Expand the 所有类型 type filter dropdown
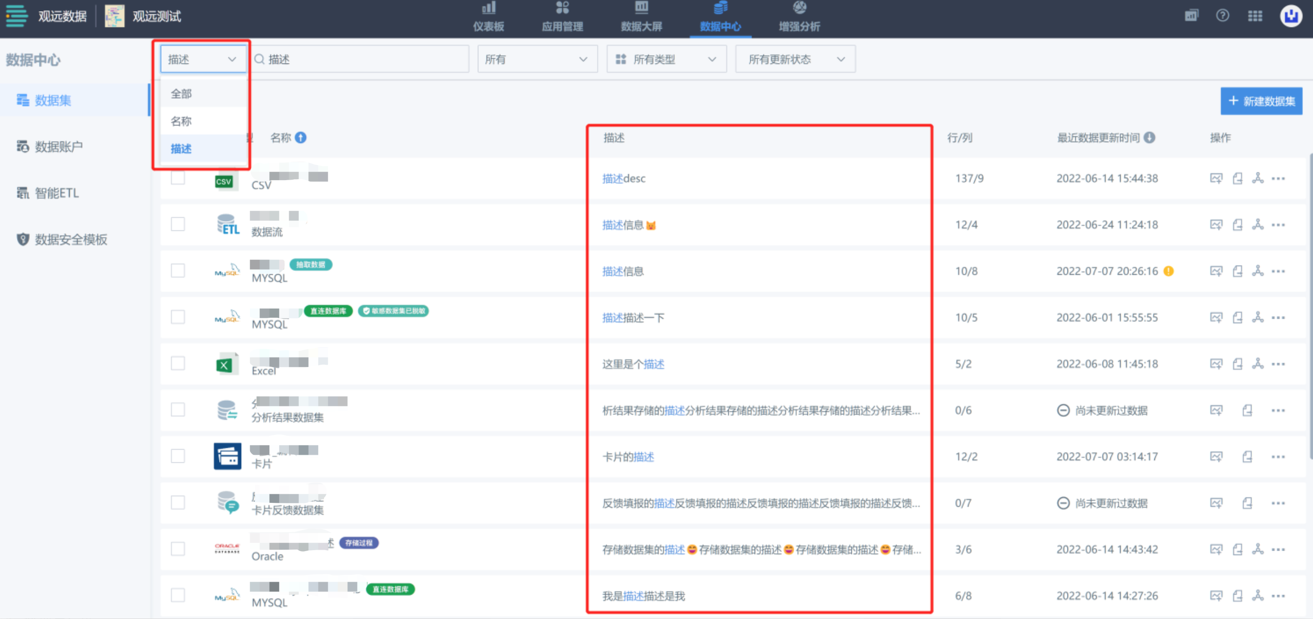Viewport: 1313px width, 619px height. tap(666, 60)
